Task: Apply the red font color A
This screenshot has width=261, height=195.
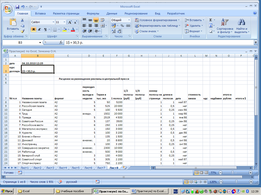Action: (73, 29)
